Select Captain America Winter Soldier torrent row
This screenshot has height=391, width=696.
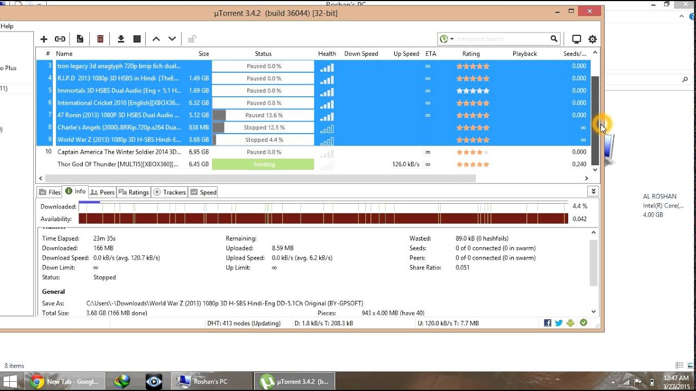pos(313,152)
